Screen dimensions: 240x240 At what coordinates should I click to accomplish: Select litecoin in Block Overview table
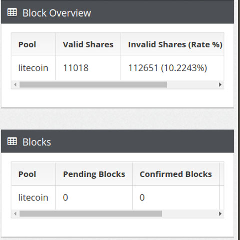click(33, 68)
